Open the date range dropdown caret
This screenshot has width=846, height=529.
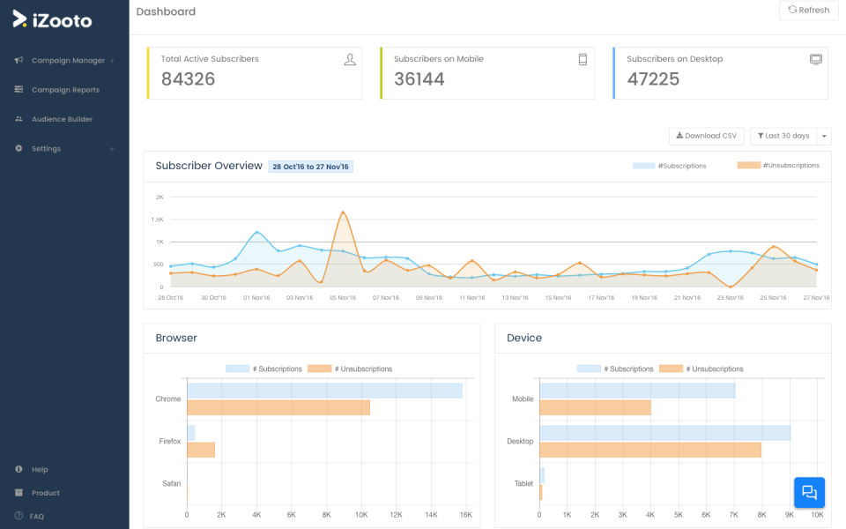click(x=824, y=136)
